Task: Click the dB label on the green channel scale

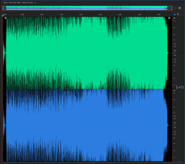Action: (x=174, y=18)
